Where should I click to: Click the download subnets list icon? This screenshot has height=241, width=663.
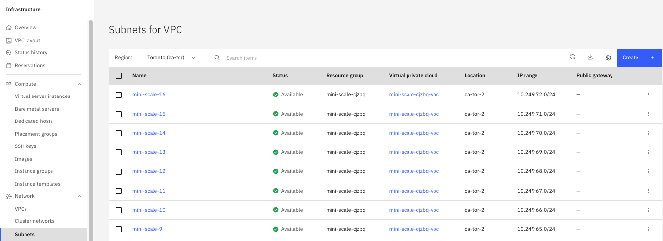tap(590, 57)
